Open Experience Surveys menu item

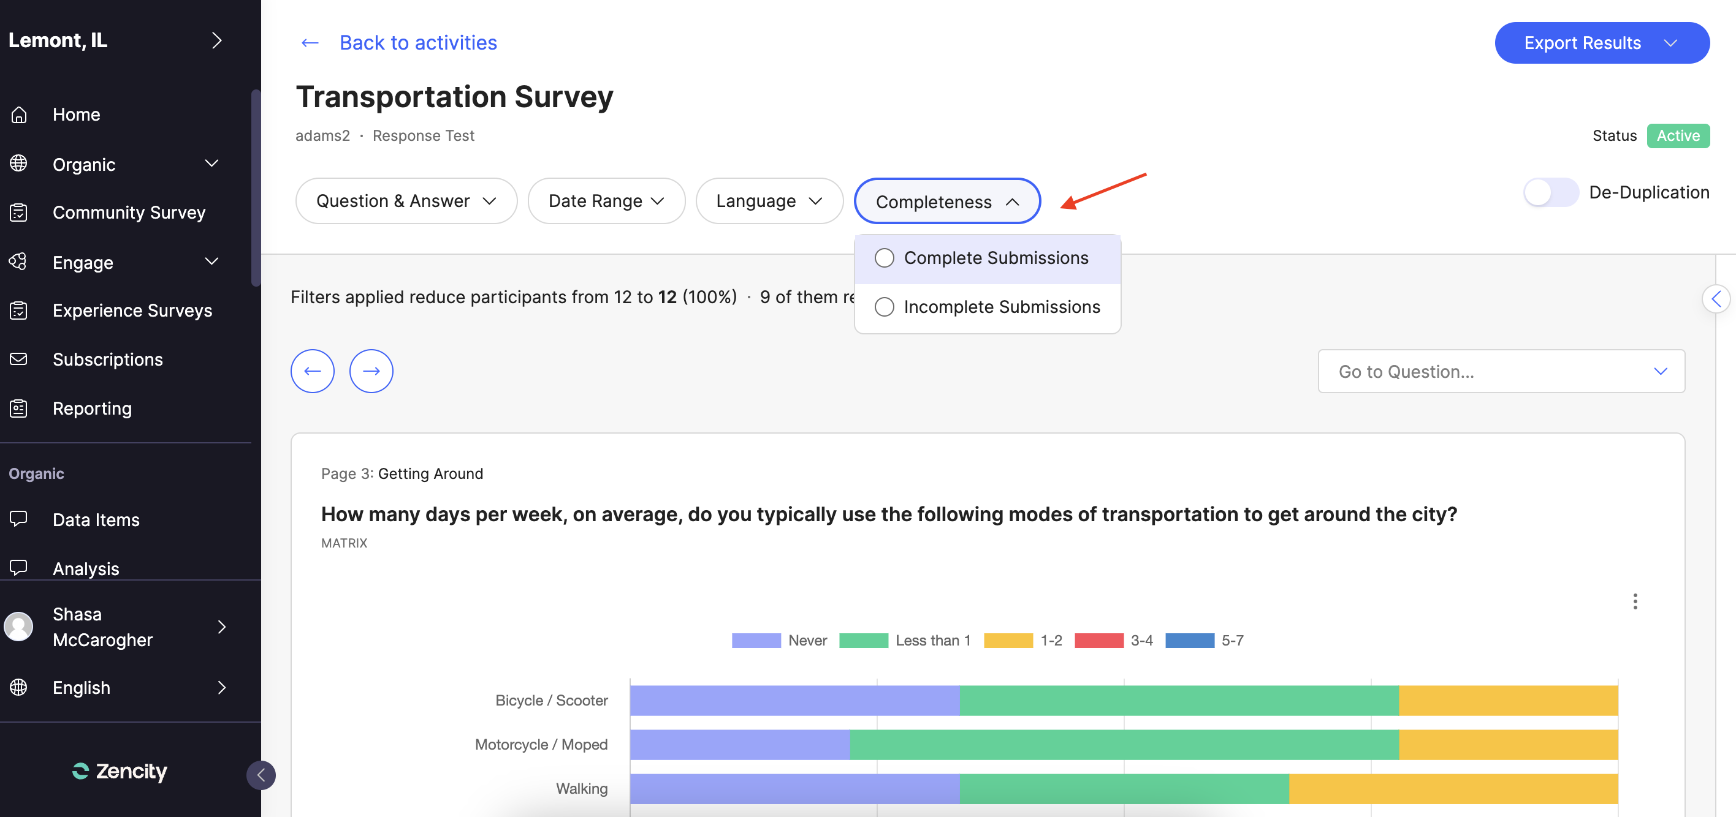click(x=132, y=311)
